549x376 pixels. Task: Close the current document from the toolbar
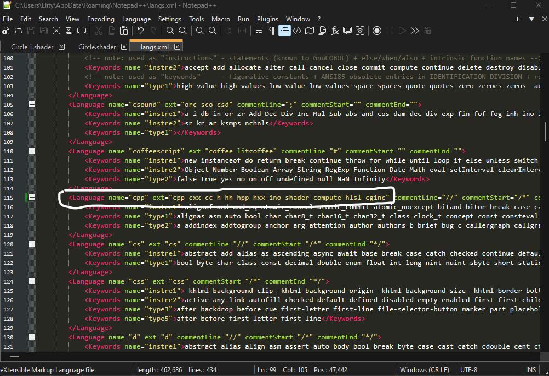click(x=56, y=31)
